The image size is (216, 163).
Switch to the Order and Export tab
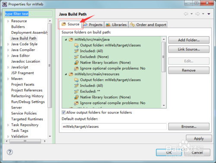[x=148, y=25]
